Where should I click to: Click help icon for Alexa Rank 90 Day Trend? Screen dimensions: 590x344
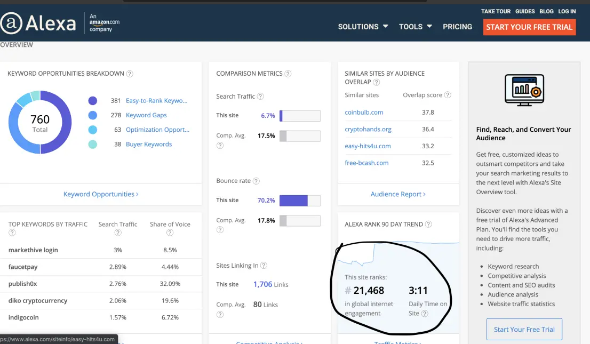coord(428,225)
